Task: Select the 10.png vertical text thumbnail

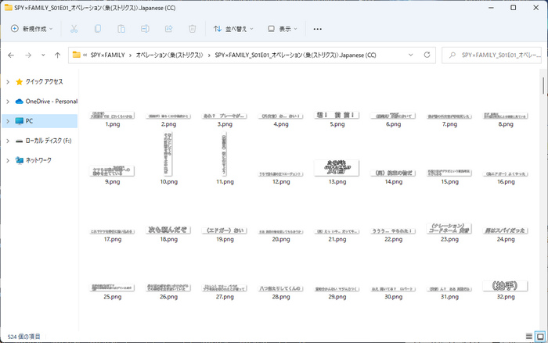Action: [x=168, y=154]
